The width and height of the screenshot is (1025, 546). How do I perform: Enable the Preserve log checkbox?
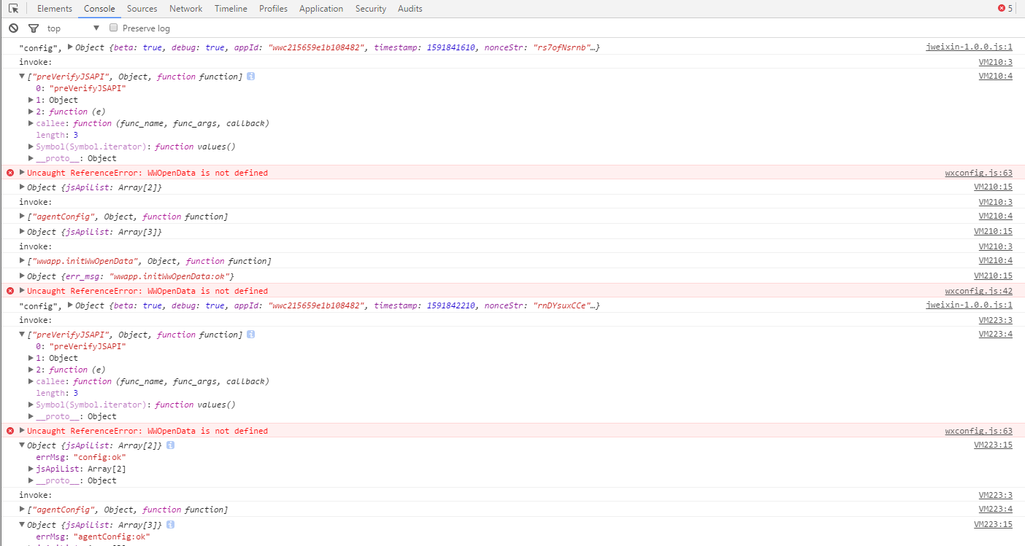tap(113, 28)
